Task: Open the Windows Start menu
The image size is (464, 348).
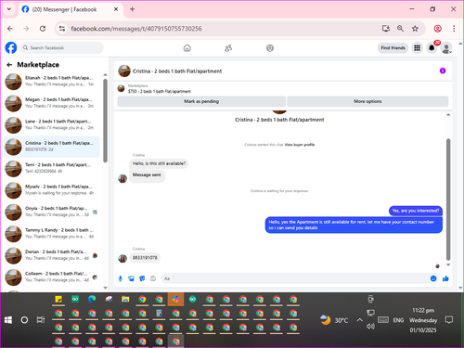Action: point(8,320)
